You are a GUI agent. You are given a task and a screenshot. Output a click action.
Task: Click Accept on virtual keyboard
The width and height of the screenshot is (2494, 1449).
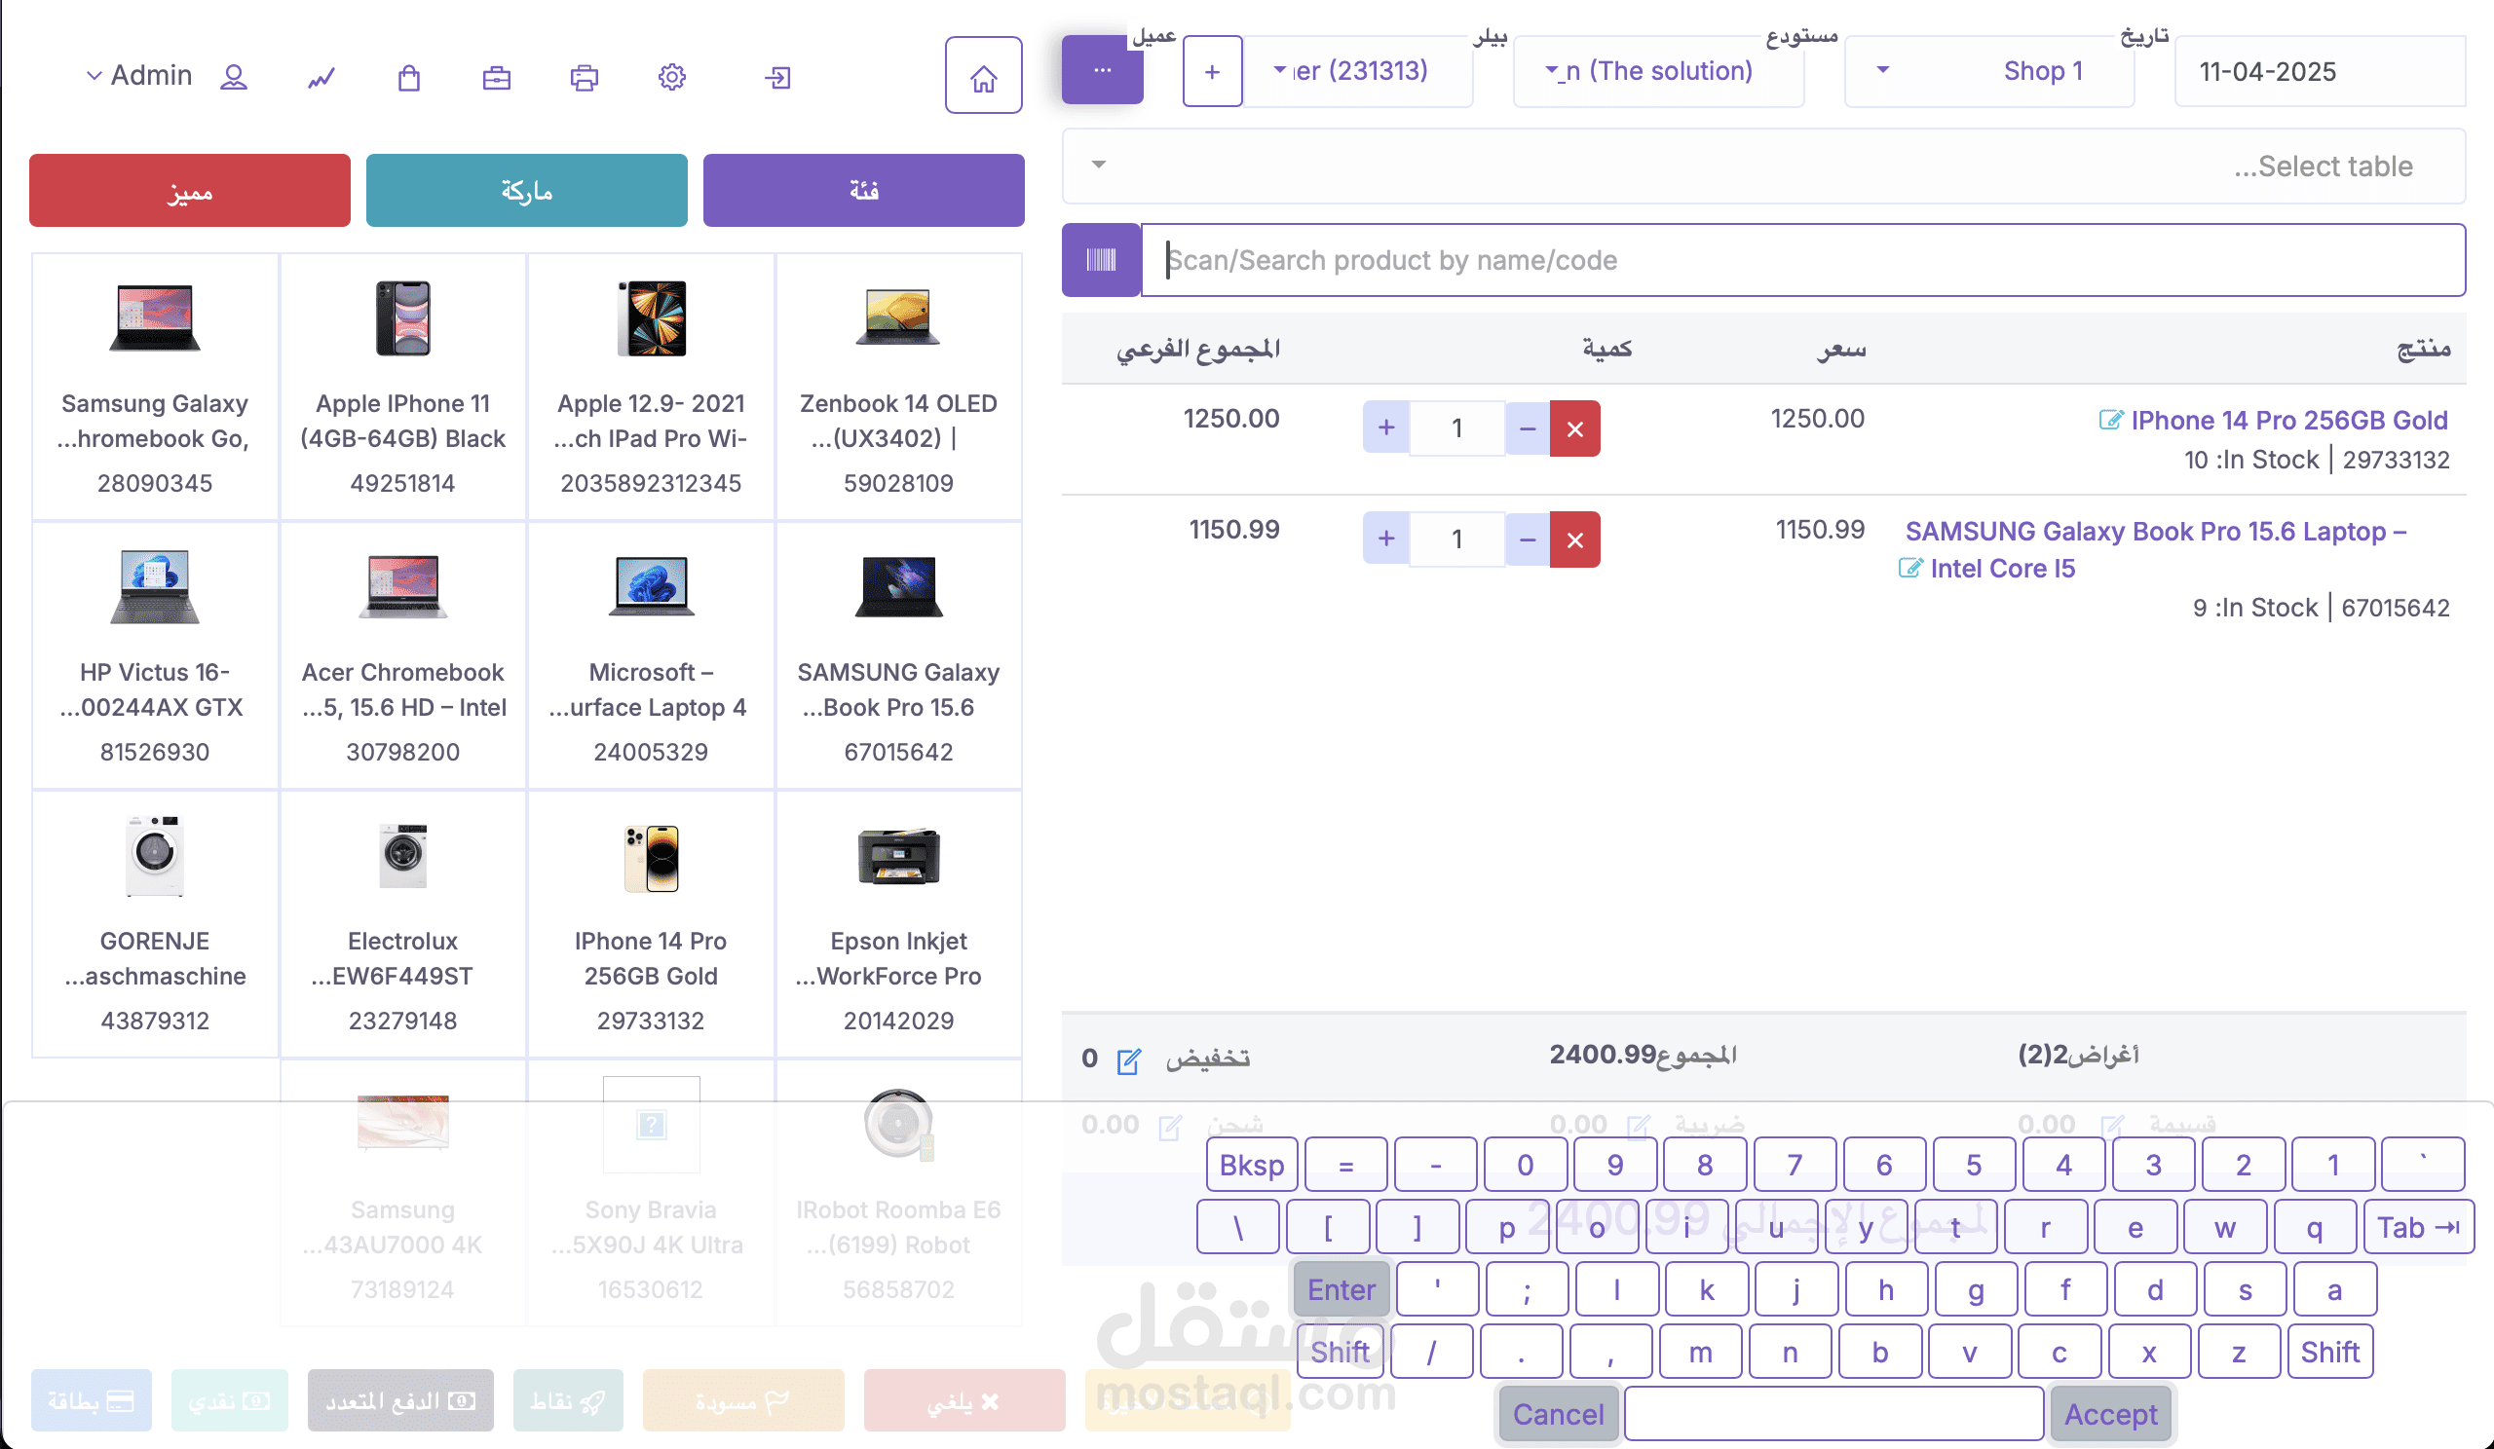coord(2111,1413)
